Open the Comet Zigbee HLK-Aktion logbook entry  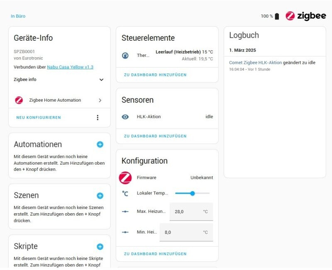[x=255, y=62]
